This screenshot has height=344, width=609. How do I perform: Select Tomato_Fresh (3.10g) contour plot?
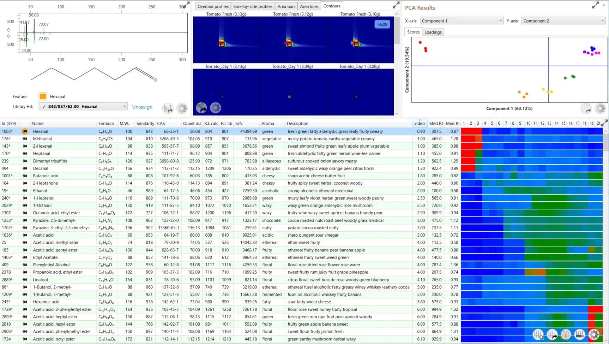coord(360,40)
